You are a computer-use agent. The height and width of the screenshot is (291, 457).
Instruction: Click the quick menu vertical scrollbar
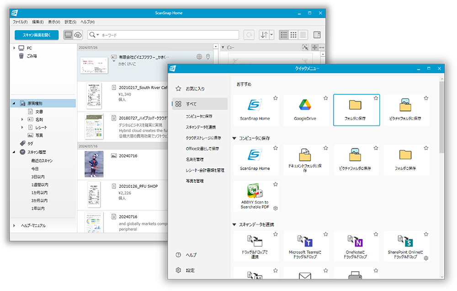point(441,119)
